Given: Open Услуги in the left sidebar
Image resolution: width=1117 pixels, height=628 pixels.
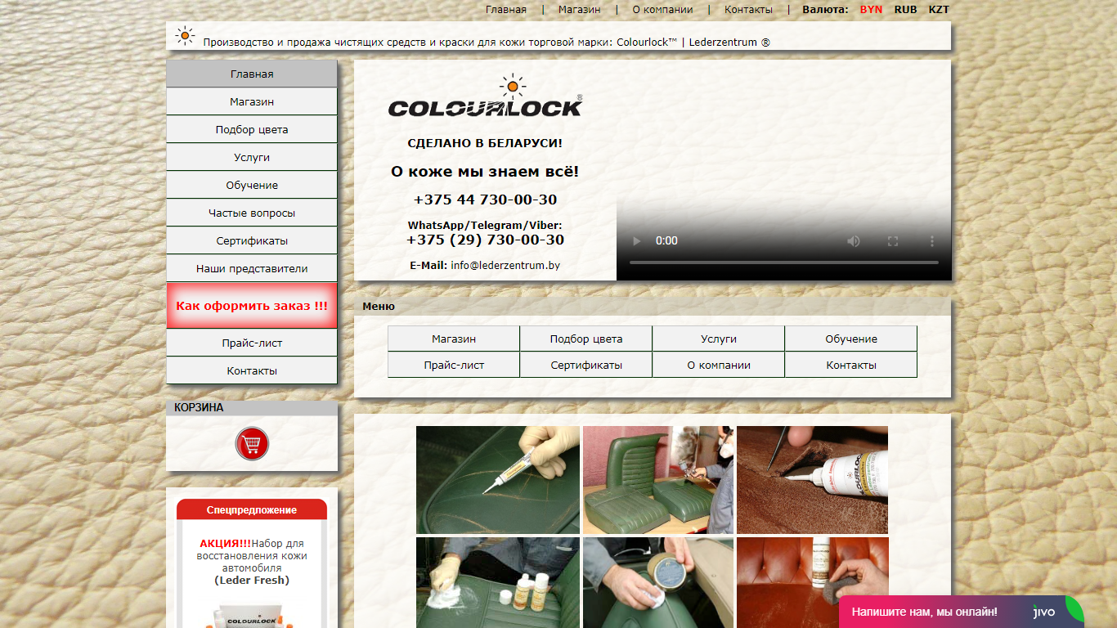Looking at the screenshot, I should (x=252, y=157).
